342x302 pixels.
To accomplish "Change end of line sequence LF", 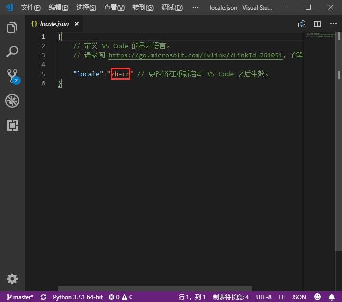I will coord(282,297).
